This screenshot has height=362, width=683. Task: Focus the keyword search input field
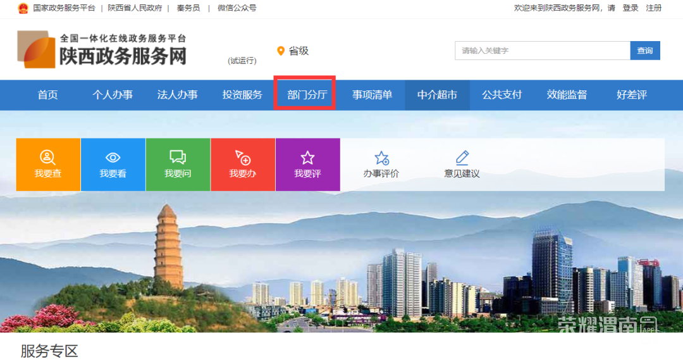(543, 51)
